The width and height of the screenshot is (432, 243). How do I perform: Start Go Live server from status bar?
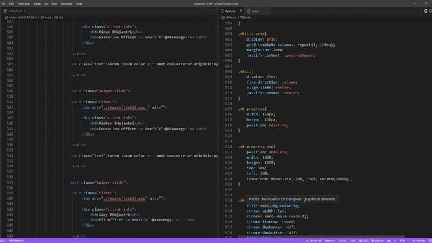click(x=377, y=240)
